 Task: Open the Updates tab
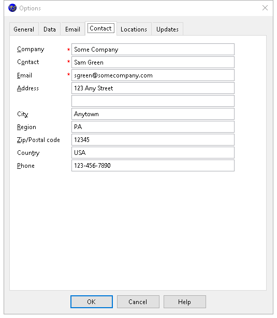tap(167, 29)
